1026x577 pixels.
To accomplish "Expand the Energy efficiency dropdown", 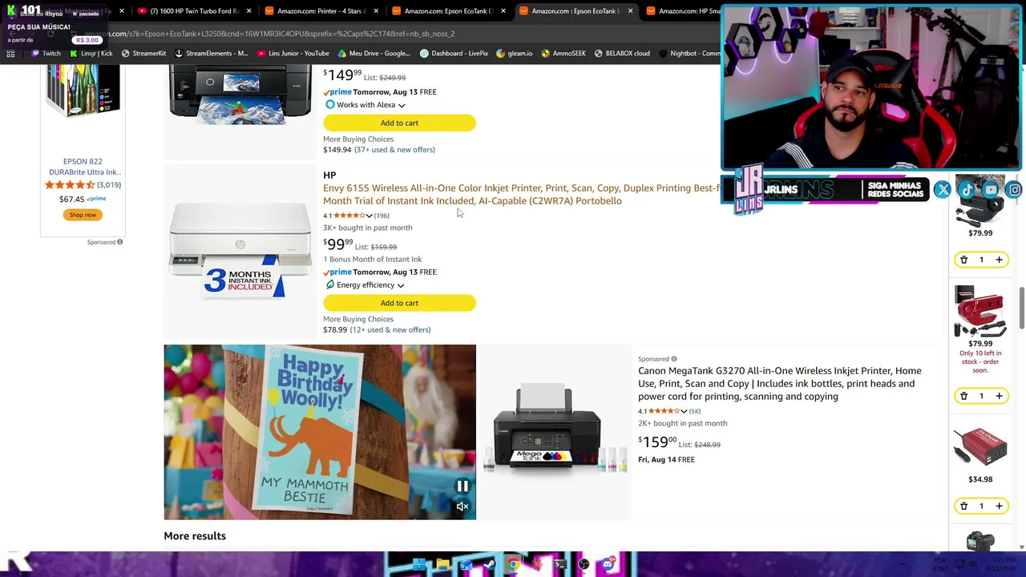I will click(401, 285).
